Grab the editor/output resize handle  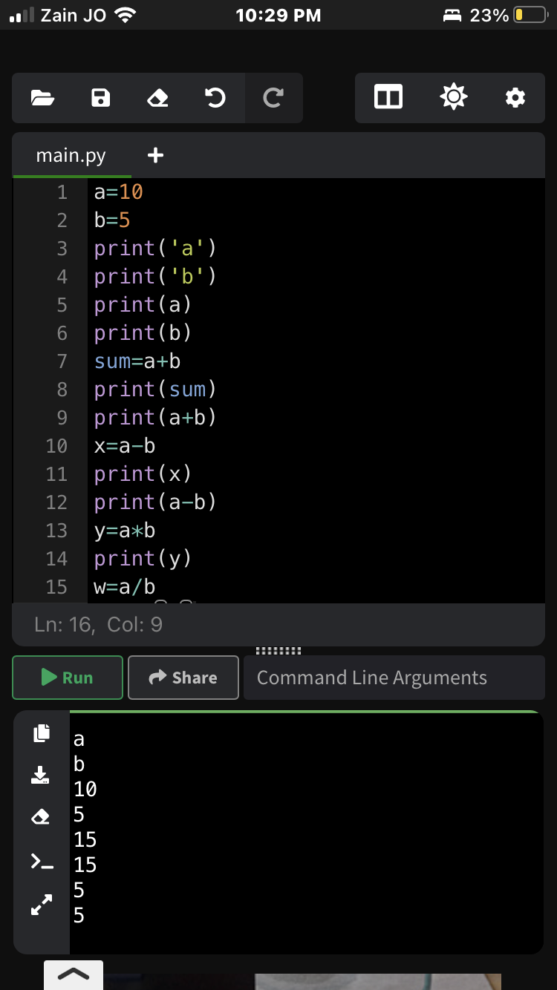[x=278, y=651]
